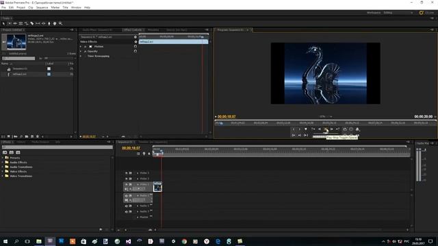This screenshot has height=246, width=438.
Task: Click Set Unnumbered Marker in Program monitor
Action: pyautogui.click(x=306, y=129)
